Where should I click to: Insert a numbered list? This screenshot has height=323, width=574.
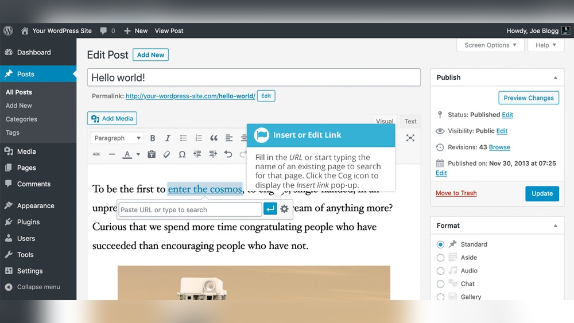click(199, 138)
